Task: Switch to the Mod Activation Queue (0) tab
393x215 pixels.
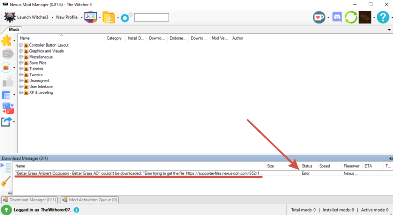Action: 90,200
